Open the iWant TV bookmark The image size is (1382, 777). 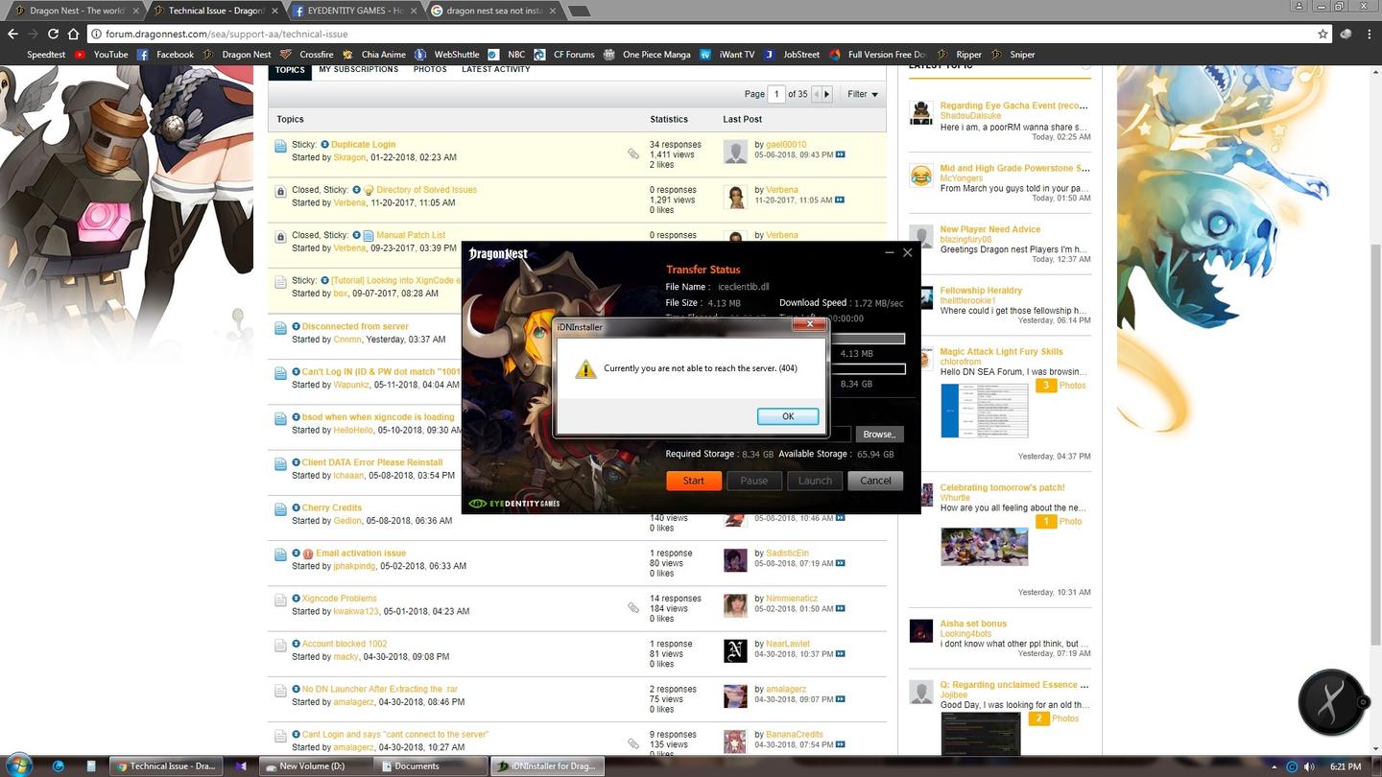tap(727, 55)
